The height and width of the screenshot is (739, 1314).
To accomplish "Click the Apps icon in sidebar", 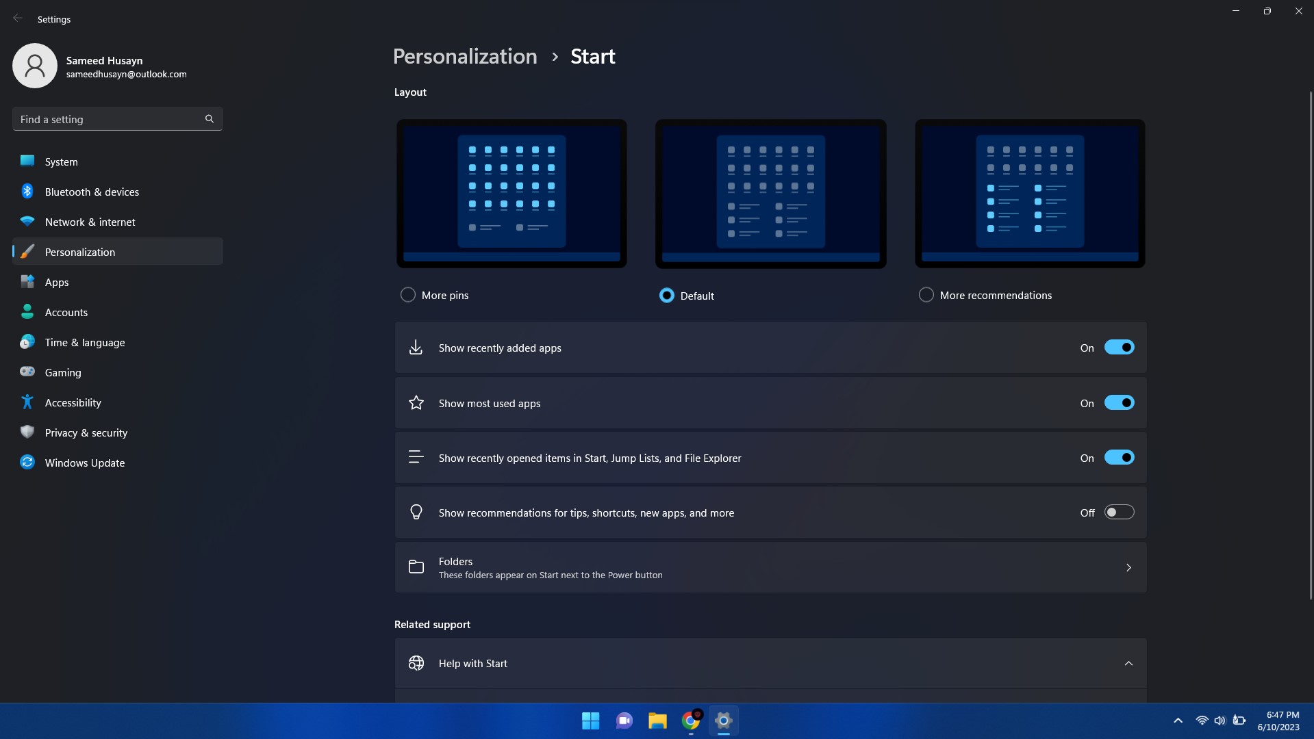I will (x=27, y=282).
